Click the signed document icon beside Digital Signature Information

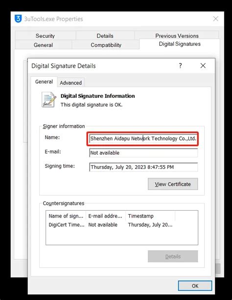point(49,100)
